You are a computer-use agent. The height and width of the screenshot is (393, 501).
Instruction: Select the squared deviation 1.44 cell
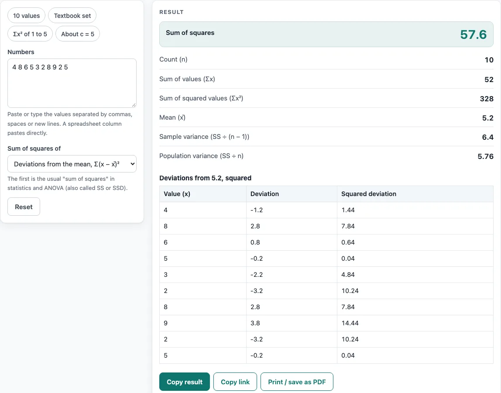click(415, 210)
